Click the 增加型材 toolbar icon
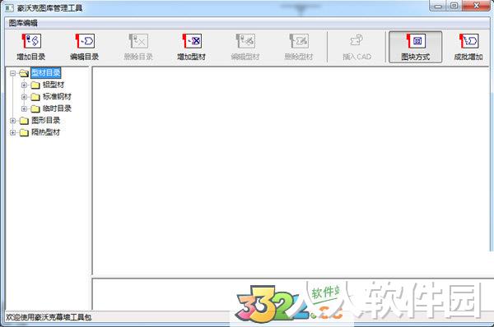Screen dimensions: 494x327 tap(192, 47)
